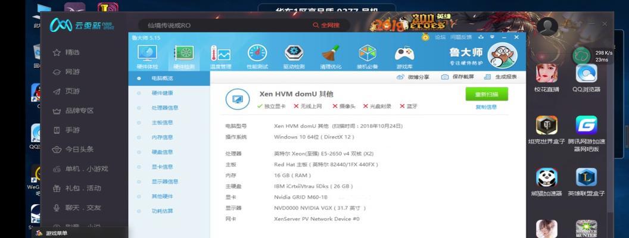Open 单机．小游戏 in 云更新 menu

(80, 169)
